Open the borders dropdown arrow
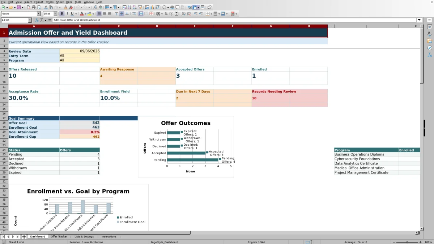 point(211,14)
